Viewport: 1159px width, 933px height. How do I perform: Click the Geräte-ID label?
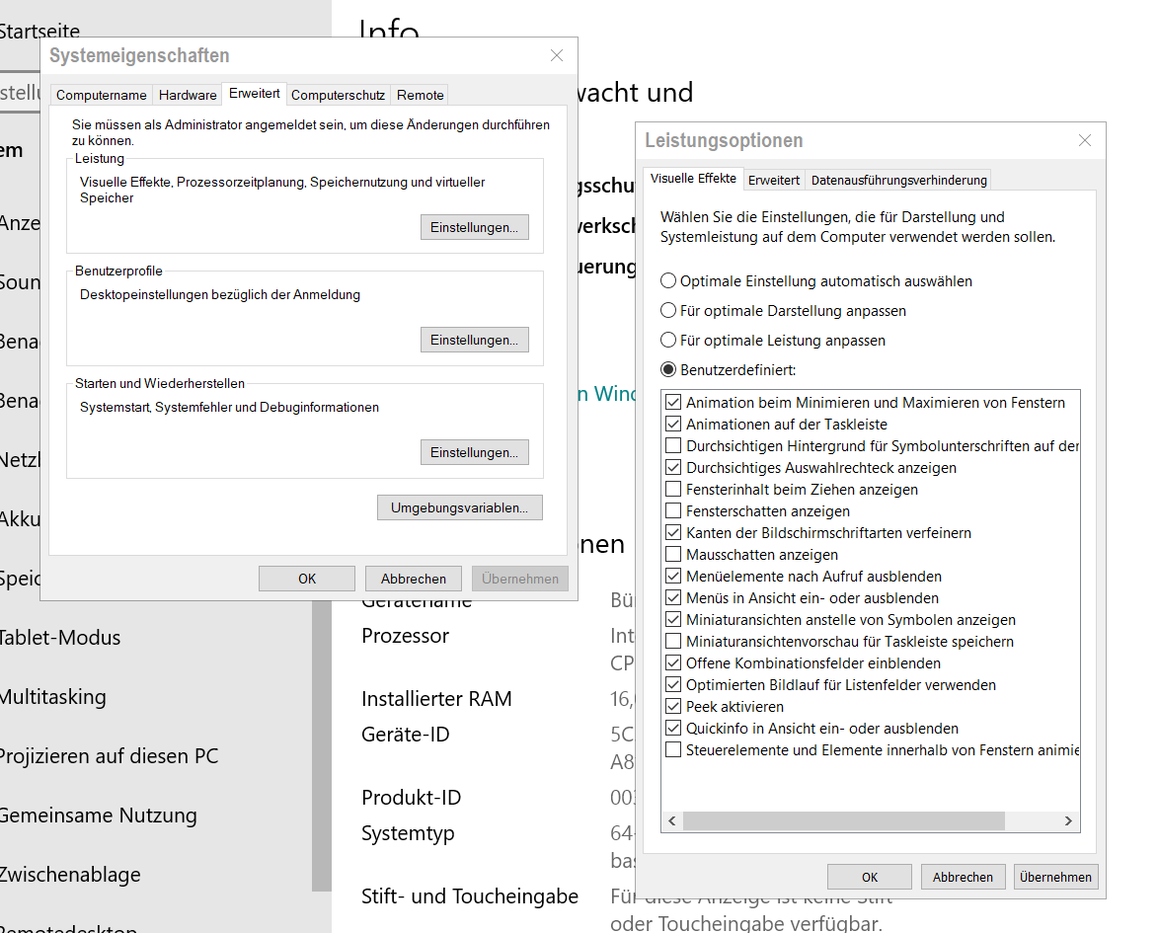405,735
